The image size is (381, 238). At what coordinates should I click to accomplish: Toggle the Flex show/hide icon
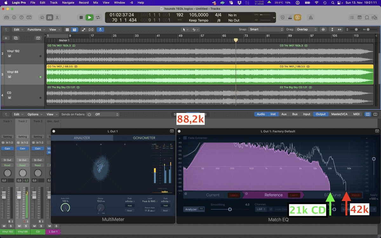[x=91, y=30]
